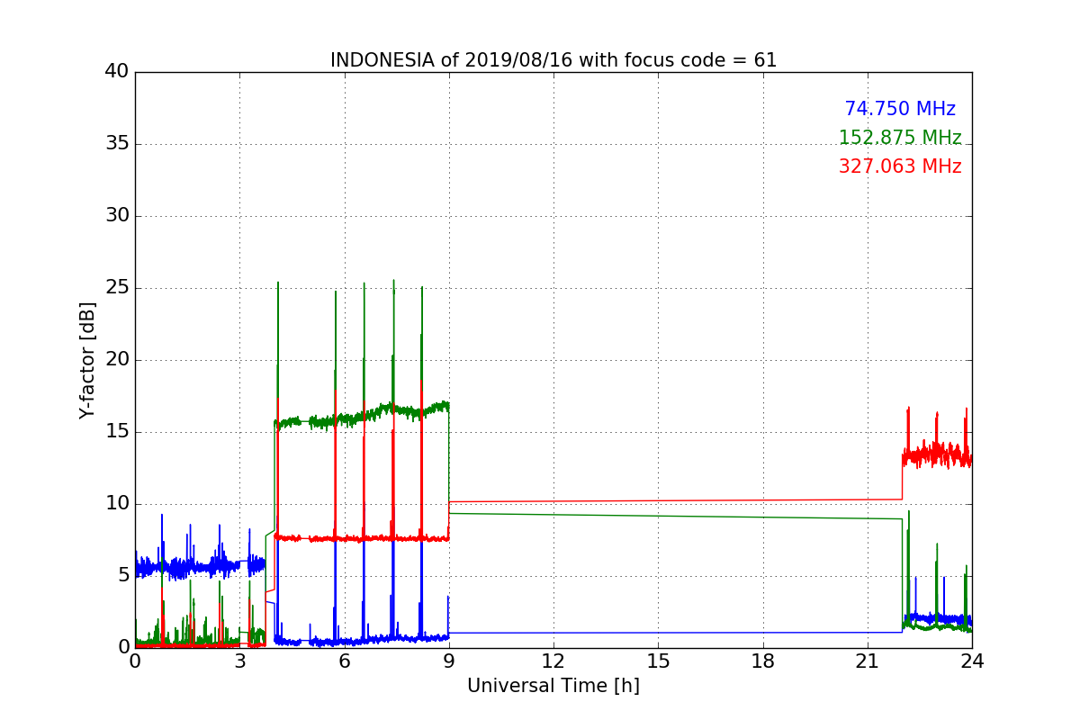
Task: Click the x-axis tick label '3'
Action: click(x=239, y=661)
